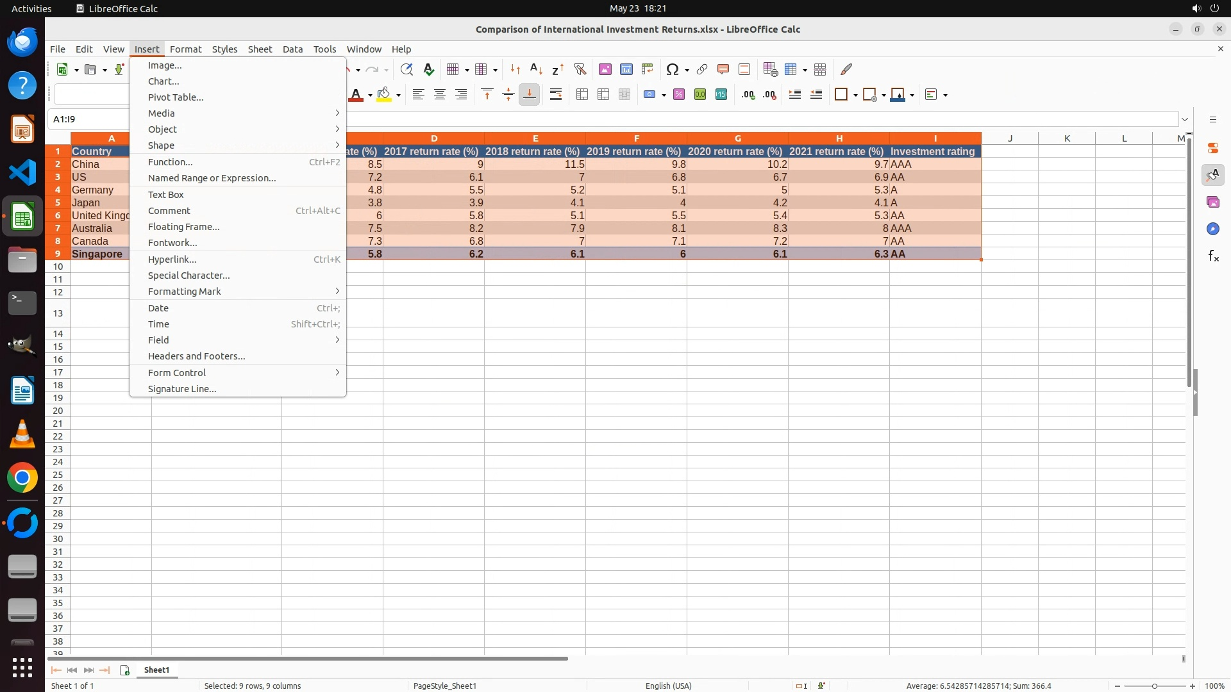Click the Find & Replace magnifier icon

(x=406, y=69)
